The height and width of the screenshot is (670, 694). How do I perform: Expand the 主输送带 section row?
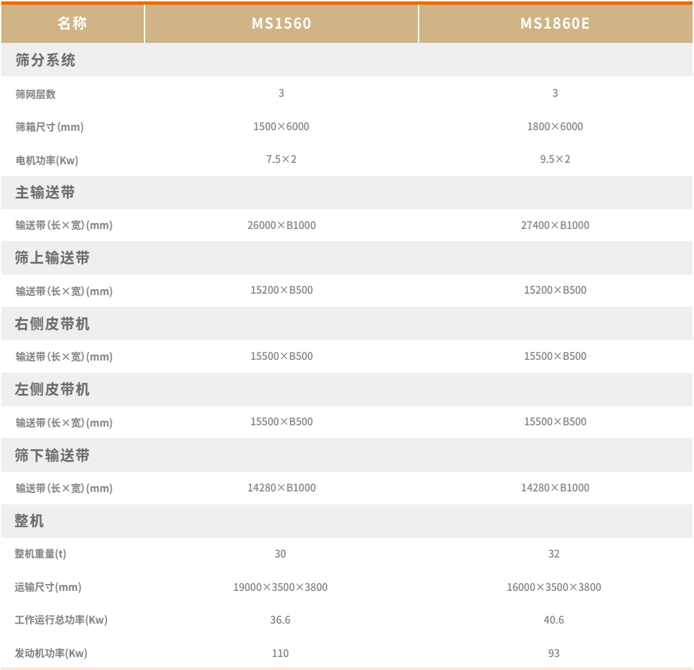pyautogui.click(x=44, y=192)
